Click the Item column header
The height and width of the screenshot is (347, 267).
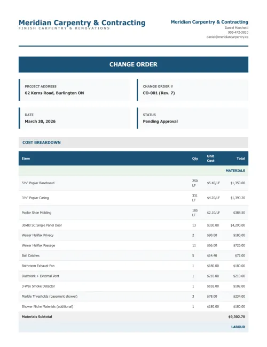tap(26, 159)
